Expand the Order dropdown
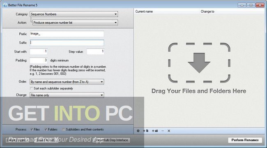The width and height of the screenshot is (267, 148). 67,82
